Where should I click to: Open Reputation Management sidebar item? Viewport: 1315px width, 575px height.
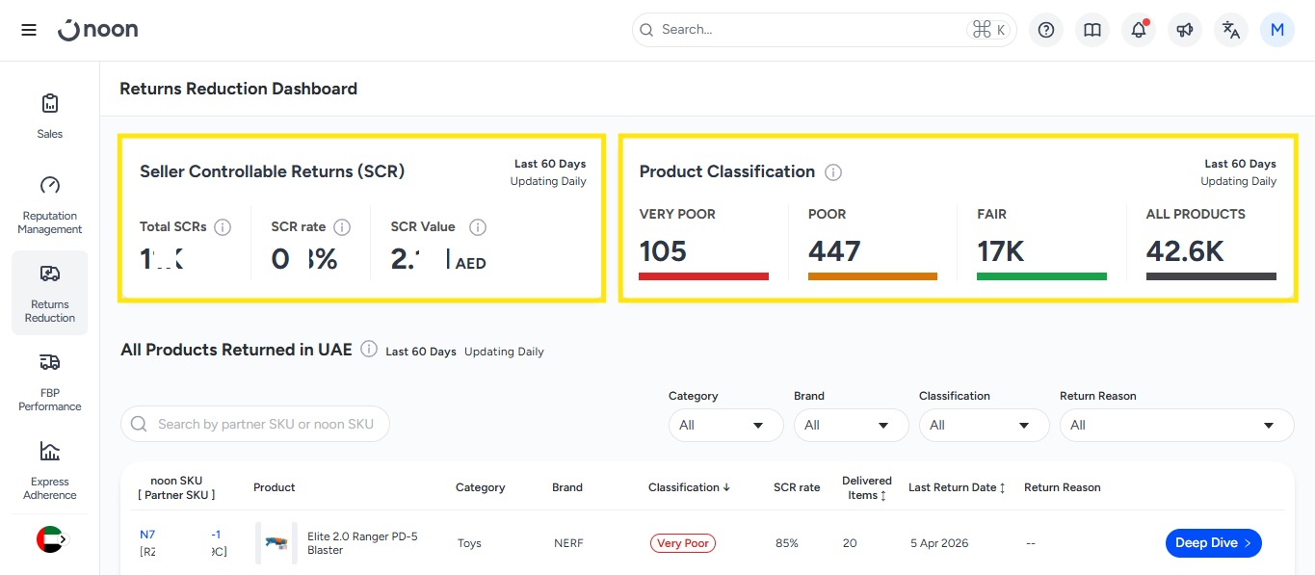click(x=50, y=204)
